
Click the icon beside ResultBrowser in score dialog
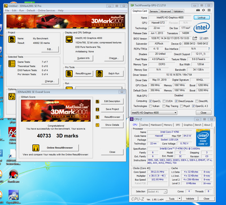[x=97, y=117]
